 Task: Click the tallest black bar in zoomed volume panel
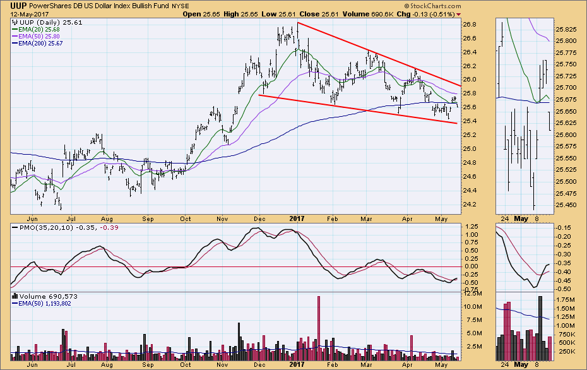click(x=540, y=328)
